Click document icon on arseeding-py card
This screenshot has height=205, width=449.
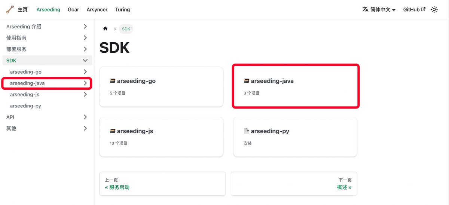(x=246, y=131)
